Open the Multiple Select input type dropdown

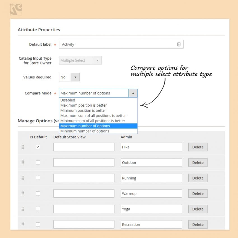80,60
